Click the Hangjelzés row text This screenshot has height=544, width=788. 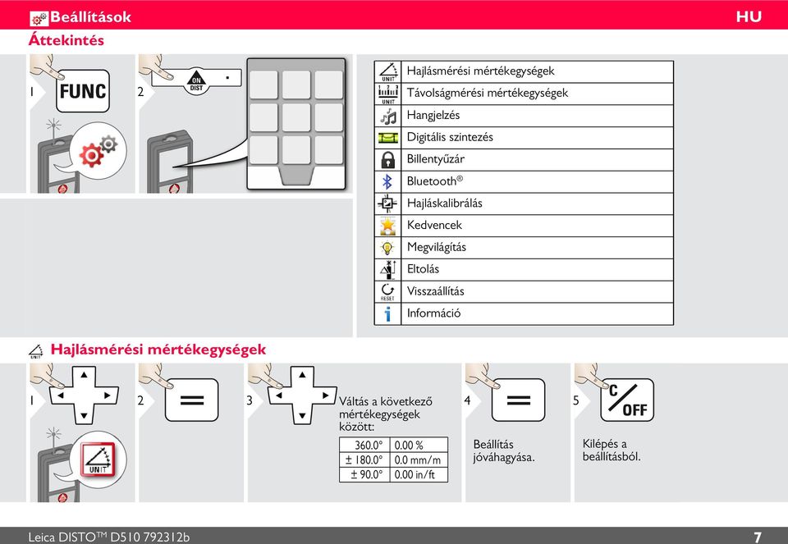point(433,116)
